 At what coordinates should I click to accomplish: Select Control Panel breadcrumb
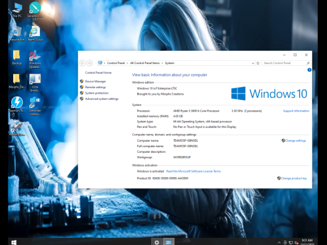coord(116,63)
